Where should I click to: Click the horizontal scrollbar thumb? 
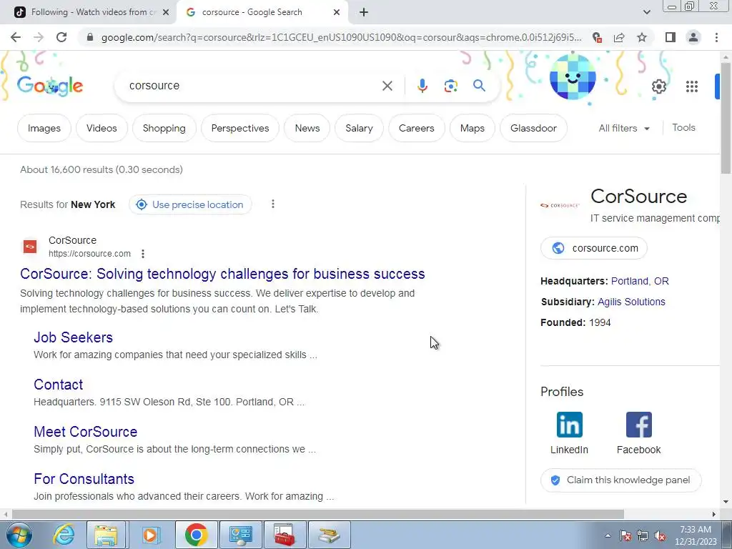coord(317,514)
